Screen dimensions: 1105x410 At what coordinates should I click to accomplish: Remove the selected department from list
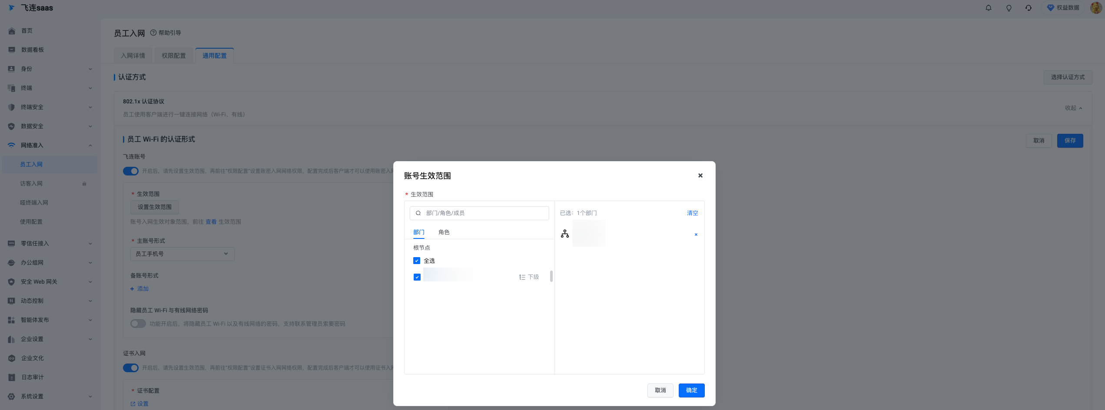[x=696, y=235]
